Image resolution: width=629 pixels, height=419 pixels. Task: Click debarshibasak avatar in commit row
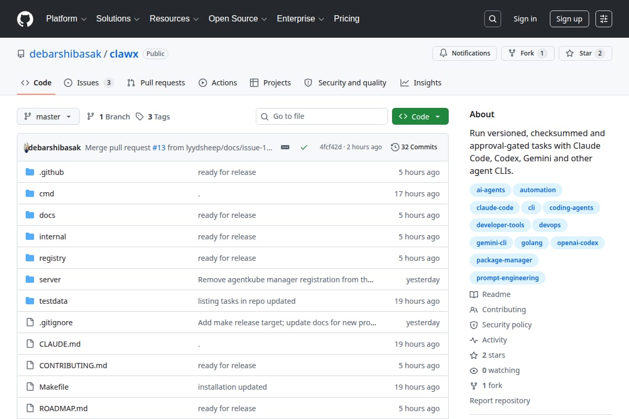coord(26,147)
